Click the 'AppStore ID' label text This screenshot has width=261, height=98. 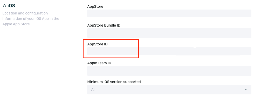[x=97, y=44]
